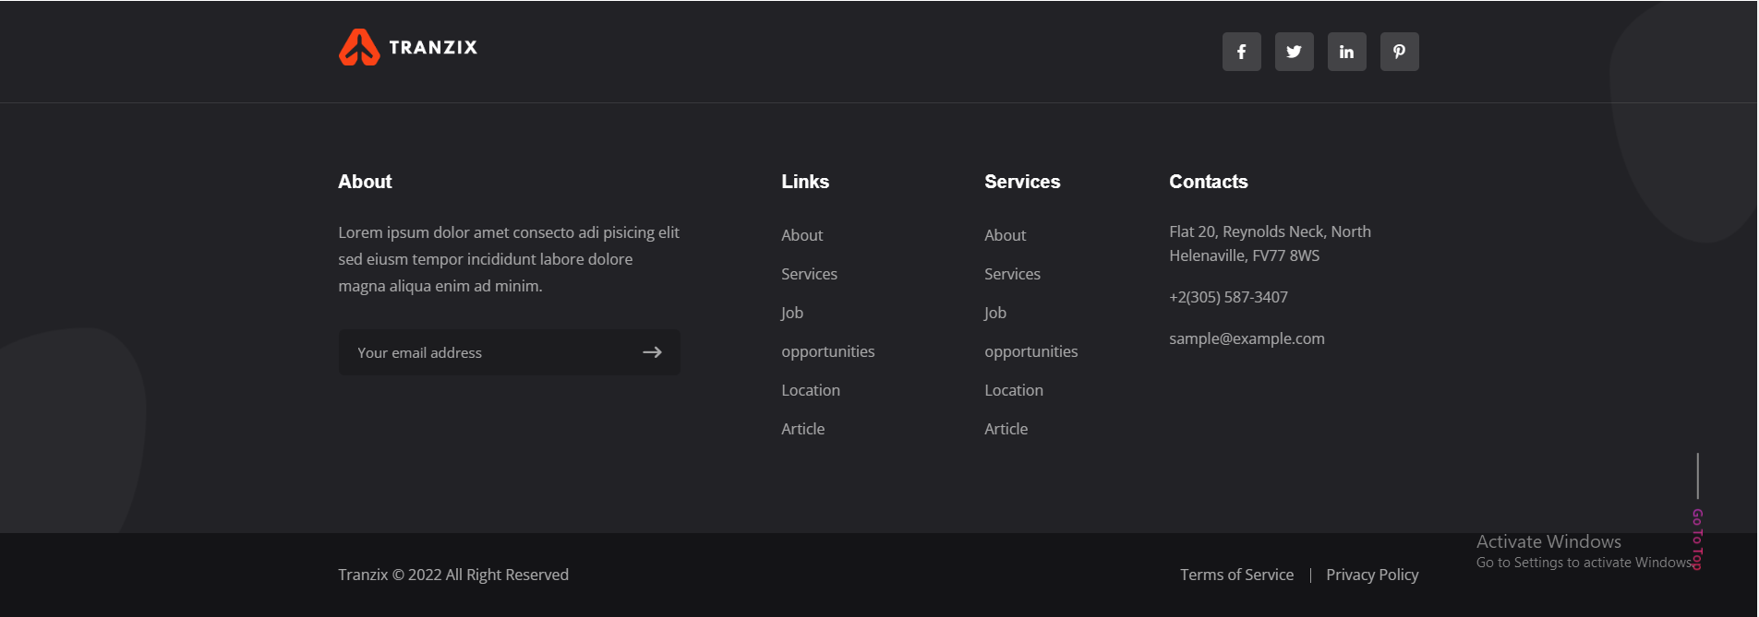Viewport: 1759px width, 617px height.
Task: Open Article in the Links column
Action: pyautogui.click(x=802, y=429)
